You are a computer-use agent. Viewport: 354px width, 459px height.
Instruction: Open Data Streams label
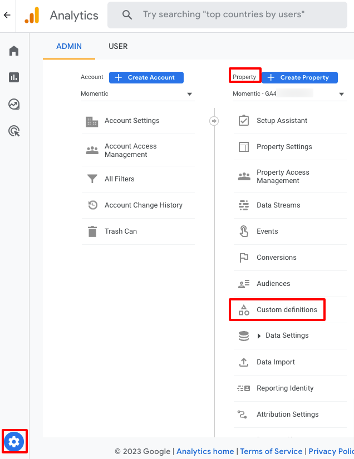(x=278, y=205)
